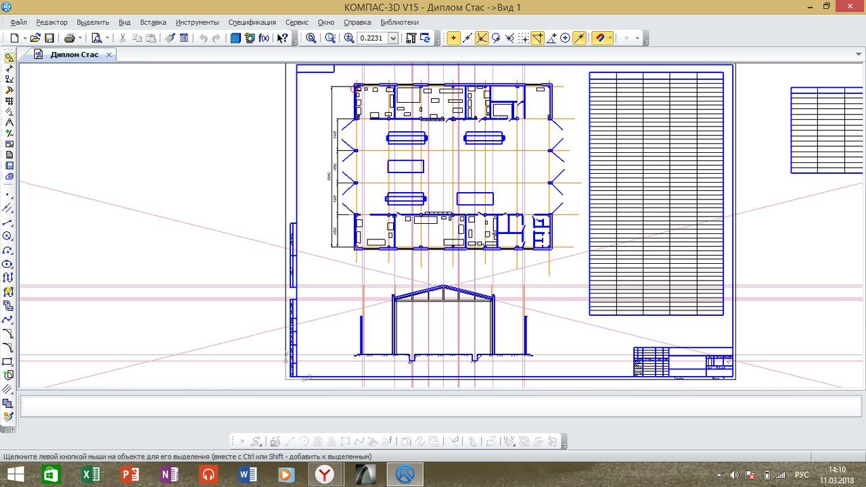
Task: Open the Спецификация menu
Action: [252, 22]
